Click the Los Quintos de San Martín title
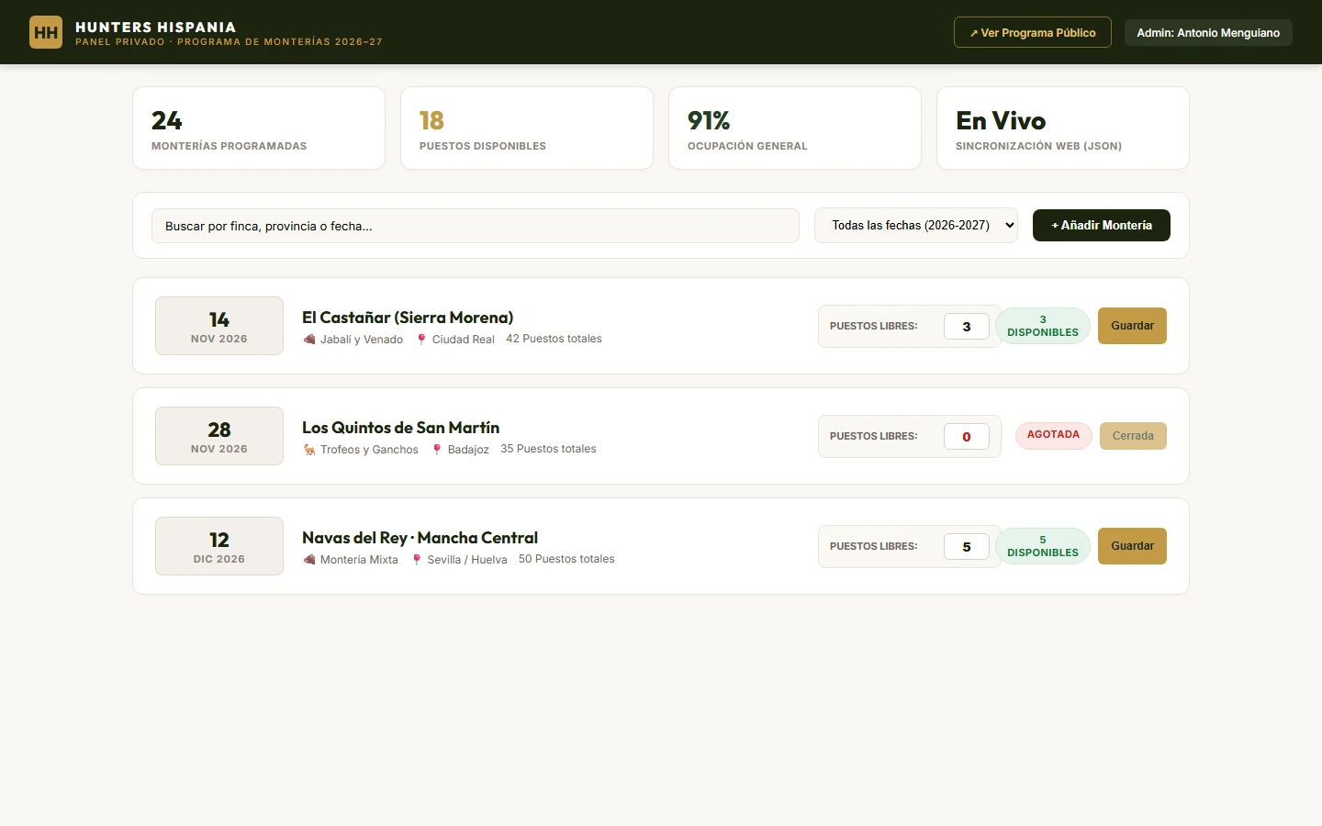1322x826 pixels. point(401,428)
